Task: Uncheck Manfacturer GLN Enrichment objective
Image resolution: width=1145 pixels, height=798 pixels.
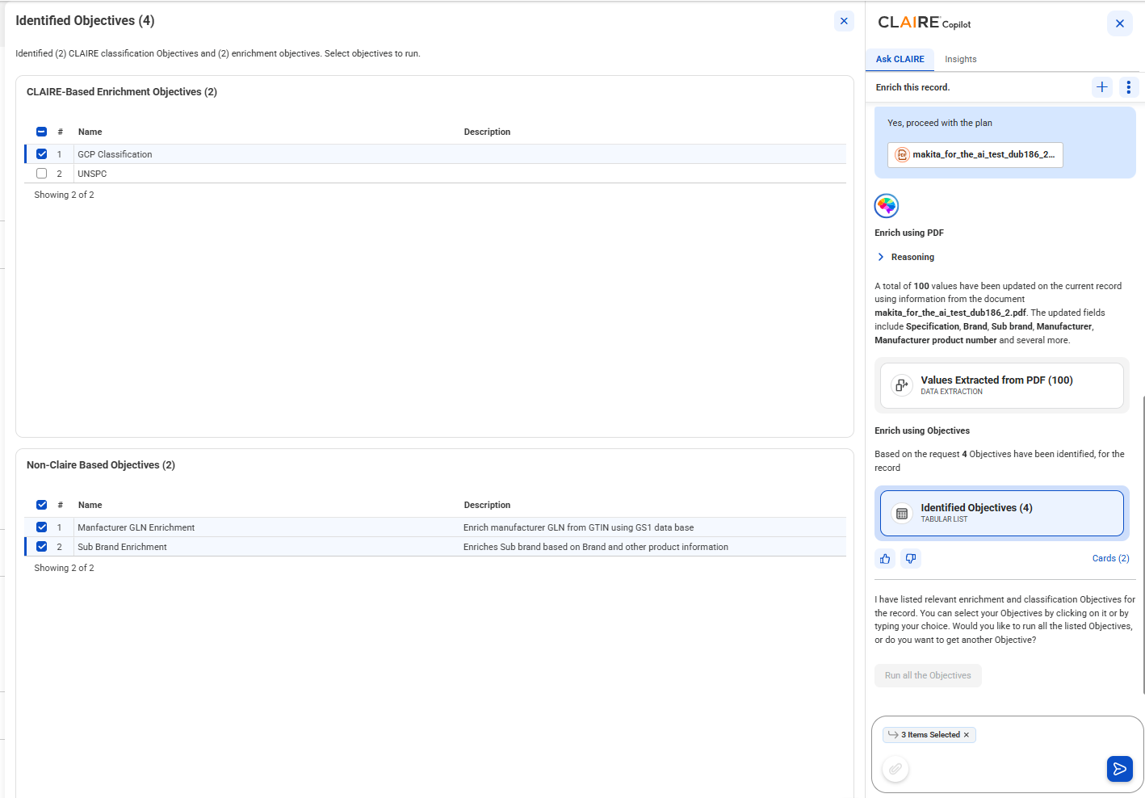Action: click(41, 527)
